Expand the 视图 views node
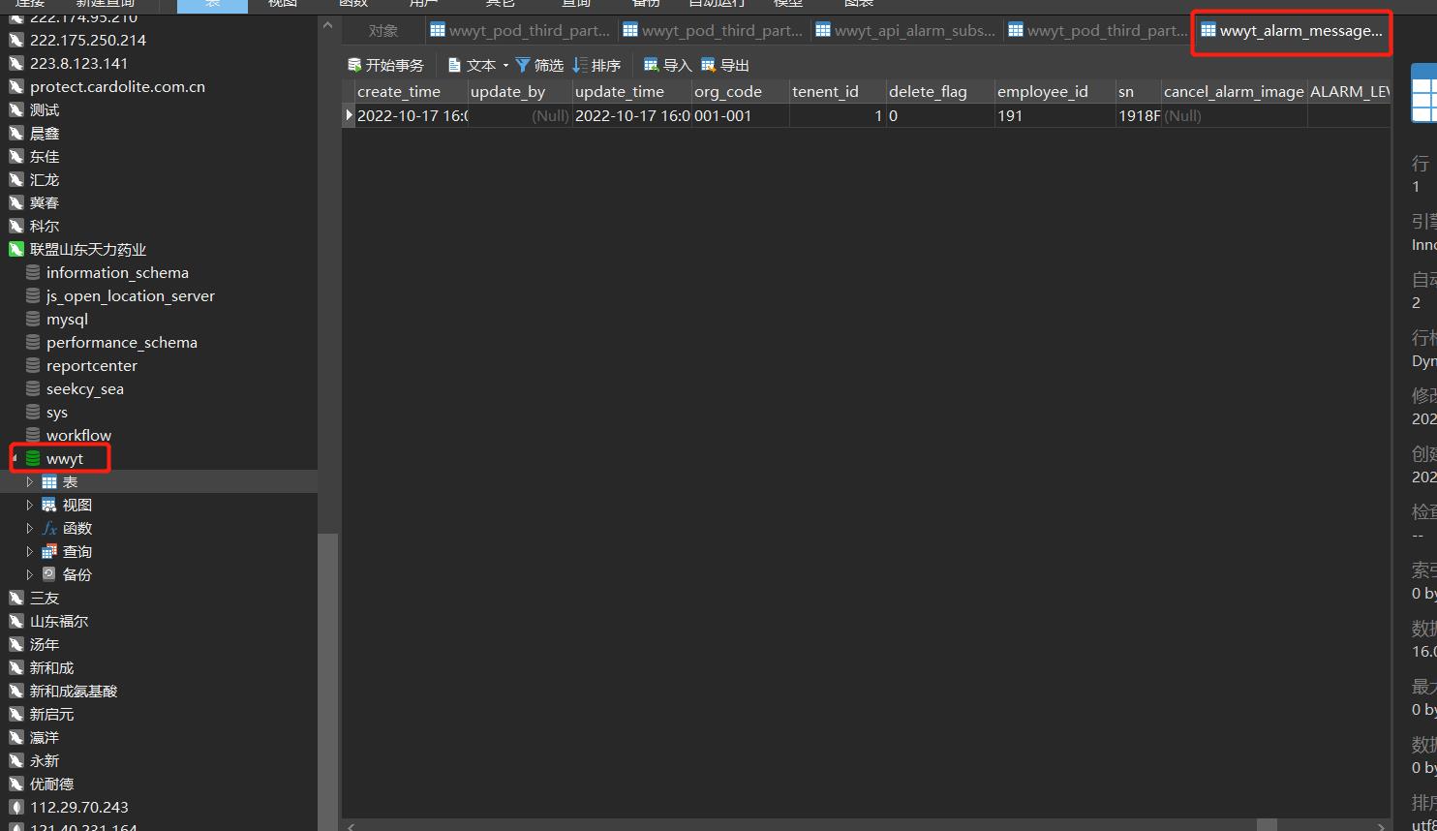This screenshot has height=831, width=1437. (30, 505)
